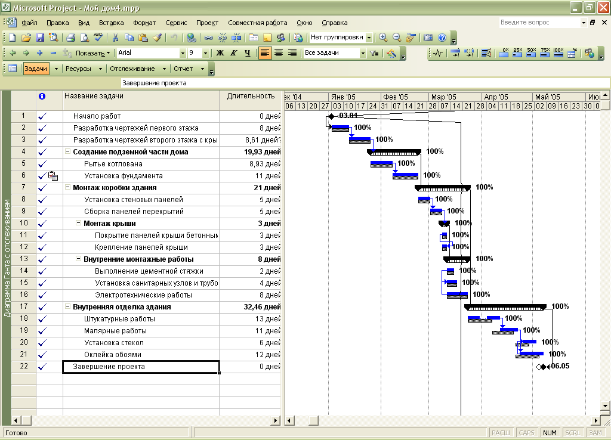
Task: Collapse Создание подземной части дома summary
Action: (x=67, y=151)
